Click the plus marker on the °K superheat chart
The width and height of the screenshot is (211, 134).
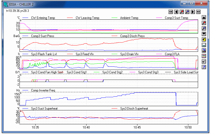click(21, 111)
